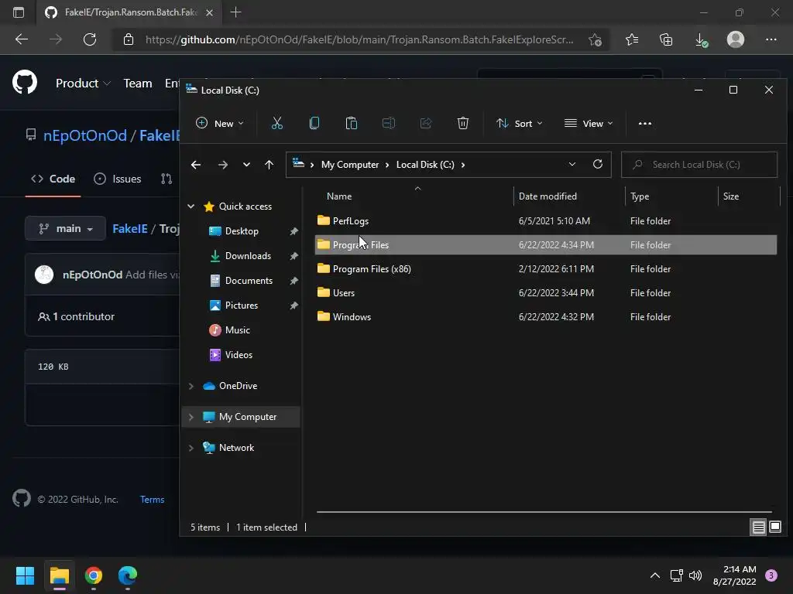Open recent locations dropdown arrow

coord(246,165)
